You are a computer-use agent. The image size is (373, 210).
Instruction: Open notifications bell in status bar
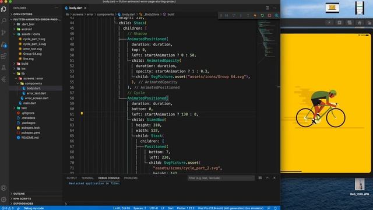coord(276,208)
